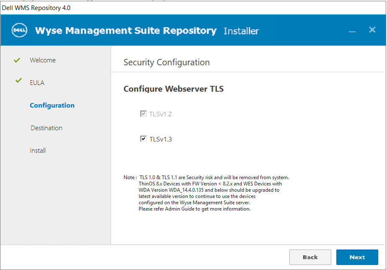Click the TLSv1.3 checkbox label text
Screen dimensions: 387x270
point(160,139)
